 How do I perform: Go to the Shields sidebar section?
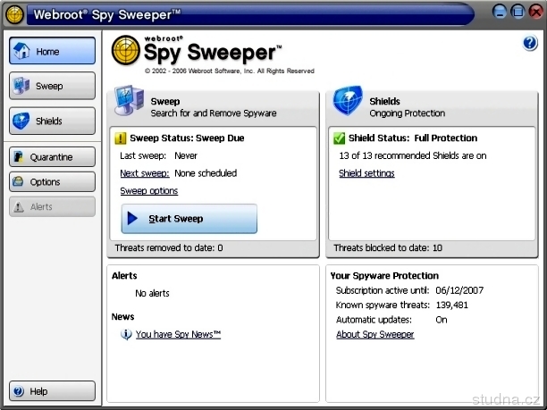53,121
